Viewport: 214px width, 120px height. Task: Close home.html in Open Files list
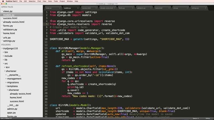tap(2, 33)
